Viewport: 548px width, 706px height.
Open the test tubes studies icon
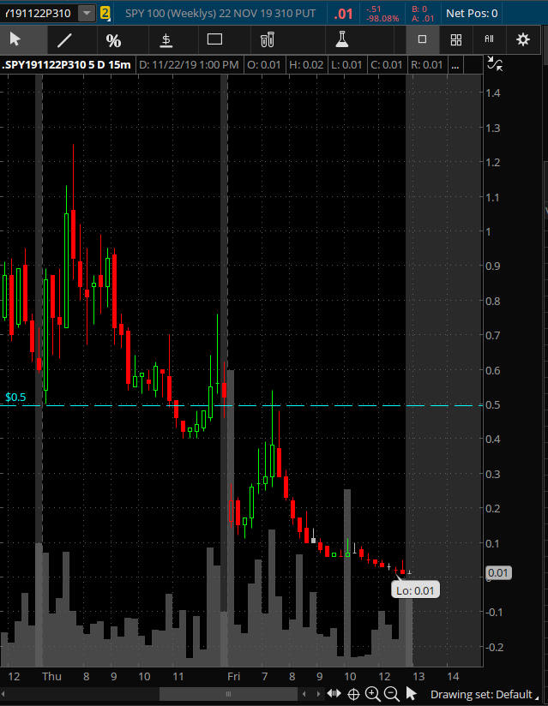click(268, 39)
